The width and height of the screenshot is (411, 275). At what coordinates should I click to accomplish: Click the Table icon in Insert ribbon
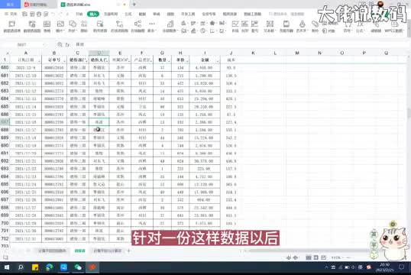pyautogui.click(x=47, y=27)
